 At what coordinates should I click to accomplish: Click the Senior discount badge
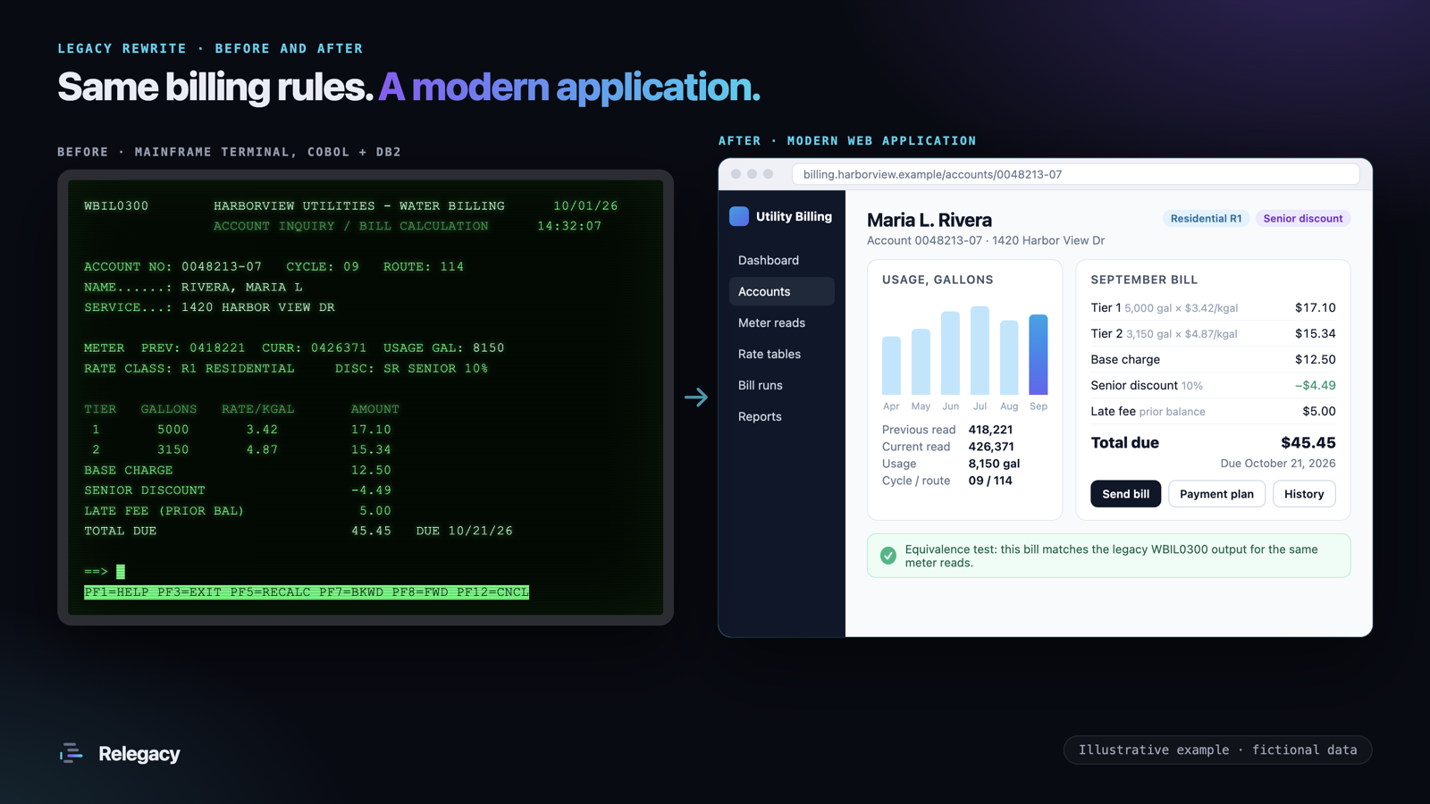(x=1303, y=218)
